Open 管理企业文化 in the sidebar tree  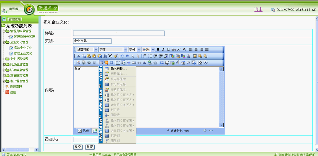coord(23,53)
